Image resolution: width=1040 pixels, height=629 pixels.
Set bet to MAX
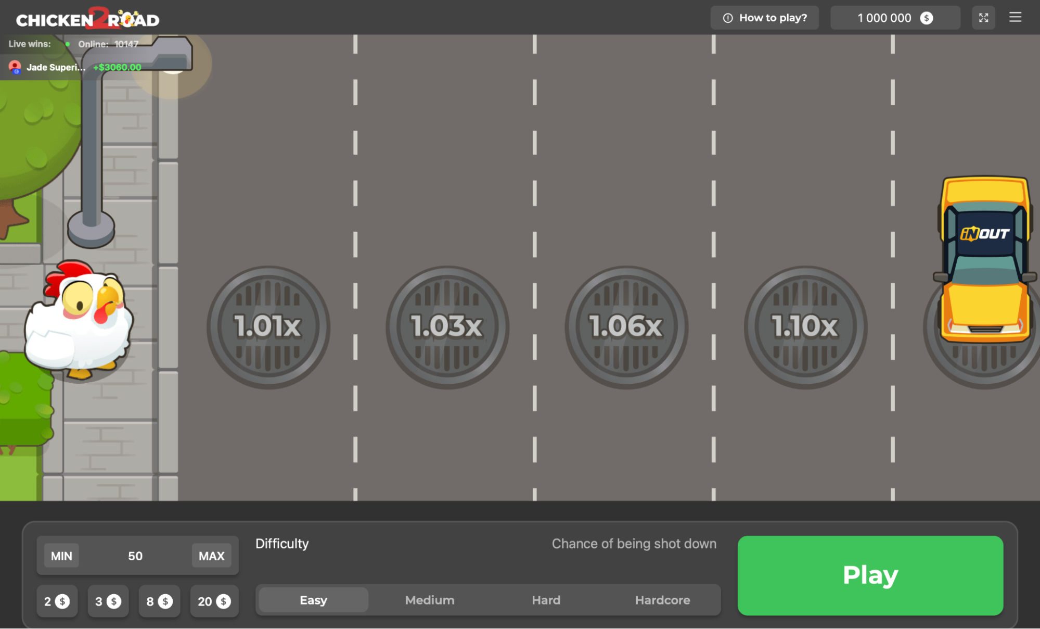tap(211, 556)
